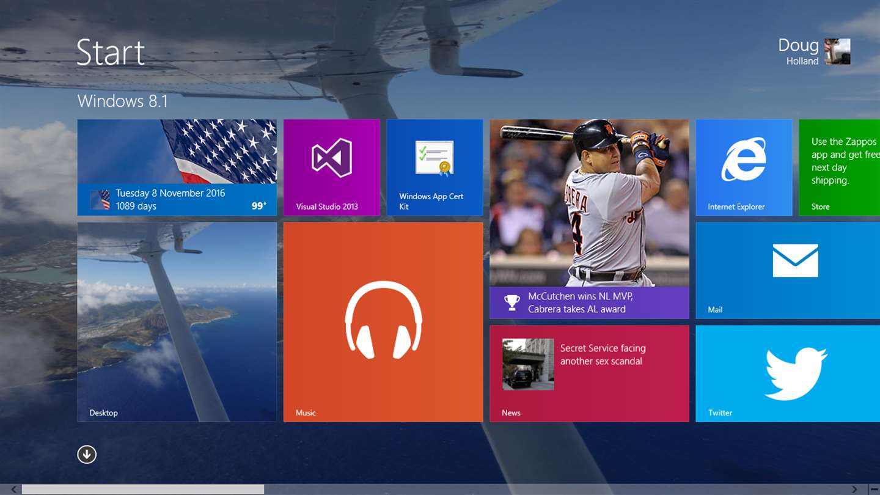Click the Windows 8.1 group heading
880x495 pixels.
tap(122, 101)
